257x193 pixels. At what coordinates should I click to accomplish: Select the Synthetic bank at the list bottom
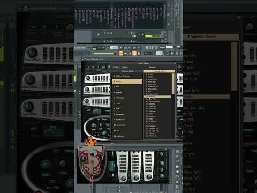coord(127,136)
